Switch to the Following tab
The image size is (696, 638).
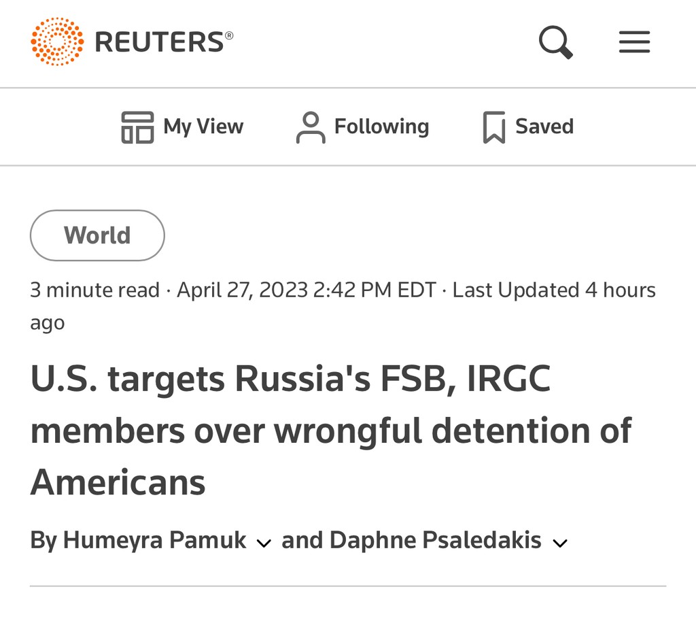click(x=363, y=127)
